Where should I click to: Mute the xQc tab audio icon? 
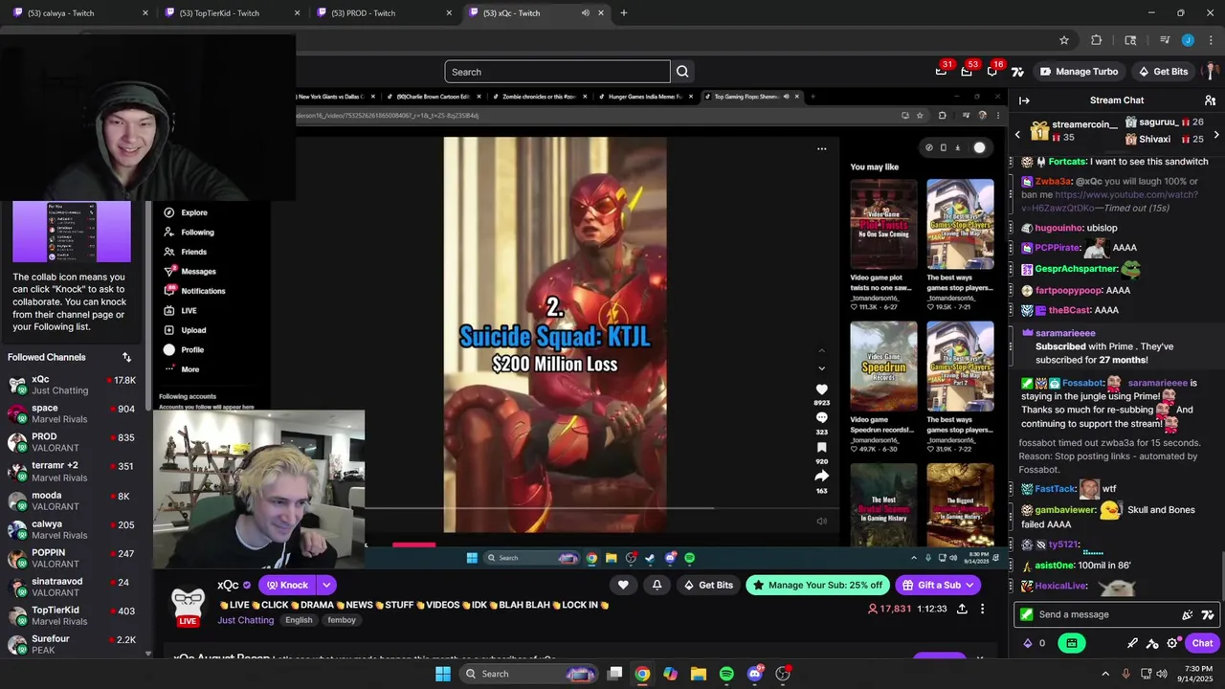click(585, 13)
